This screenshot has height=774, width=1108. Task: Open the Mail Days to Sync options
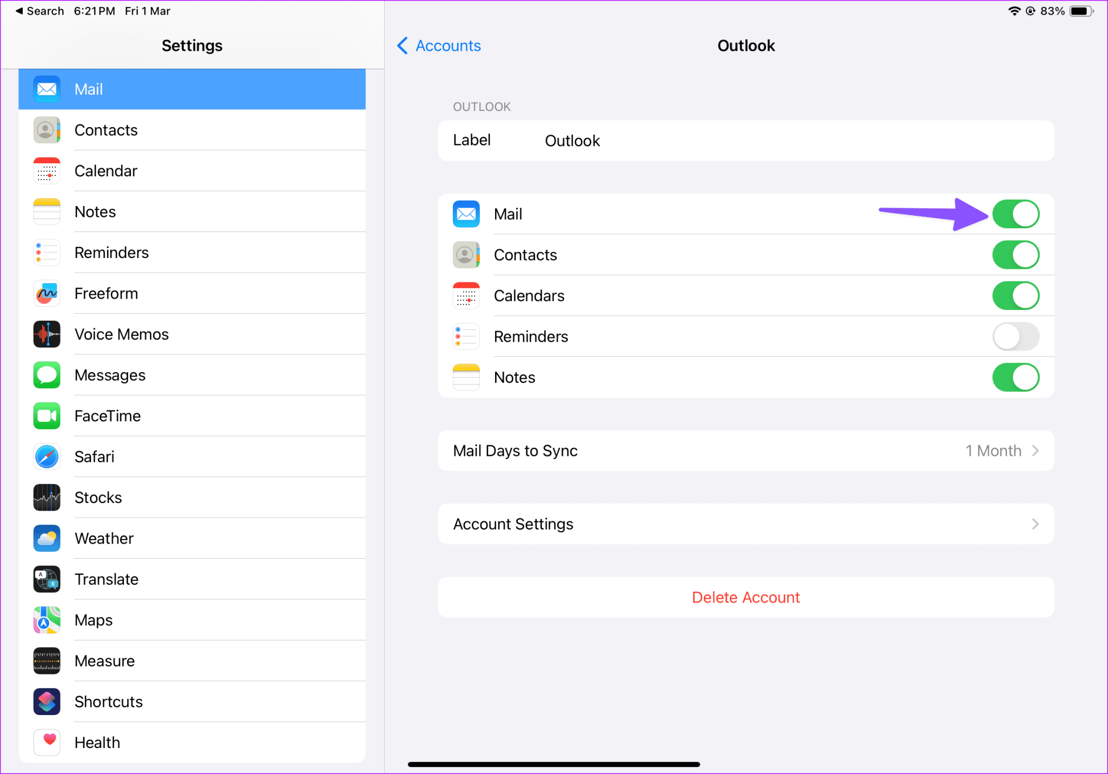pos(746,451)
